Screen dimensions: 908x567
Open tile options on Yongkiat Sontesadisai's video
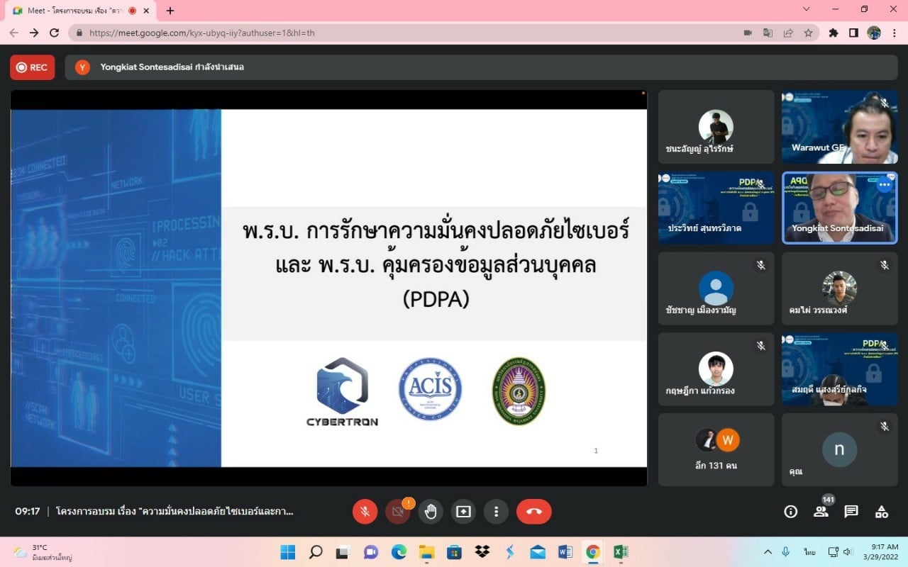tap(884, 185)
